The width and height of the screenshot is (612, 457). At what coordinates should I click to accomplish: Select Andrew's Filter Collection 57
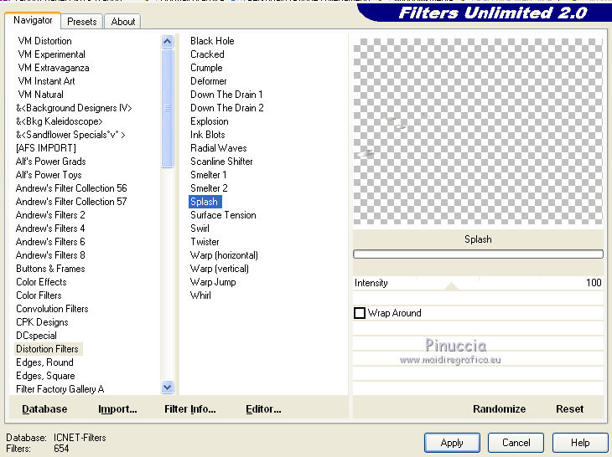point(71,202)
